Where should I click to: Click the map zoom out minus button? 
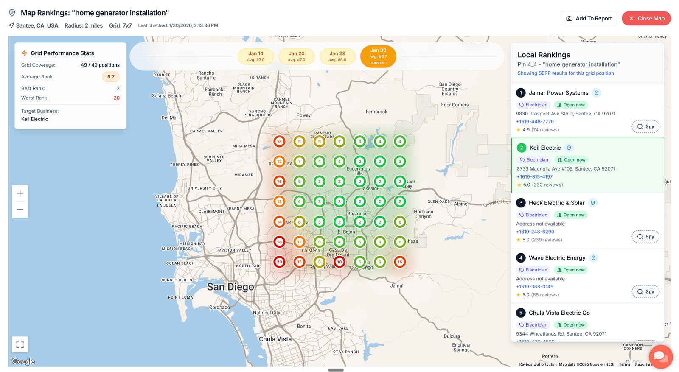coord(20,210)
